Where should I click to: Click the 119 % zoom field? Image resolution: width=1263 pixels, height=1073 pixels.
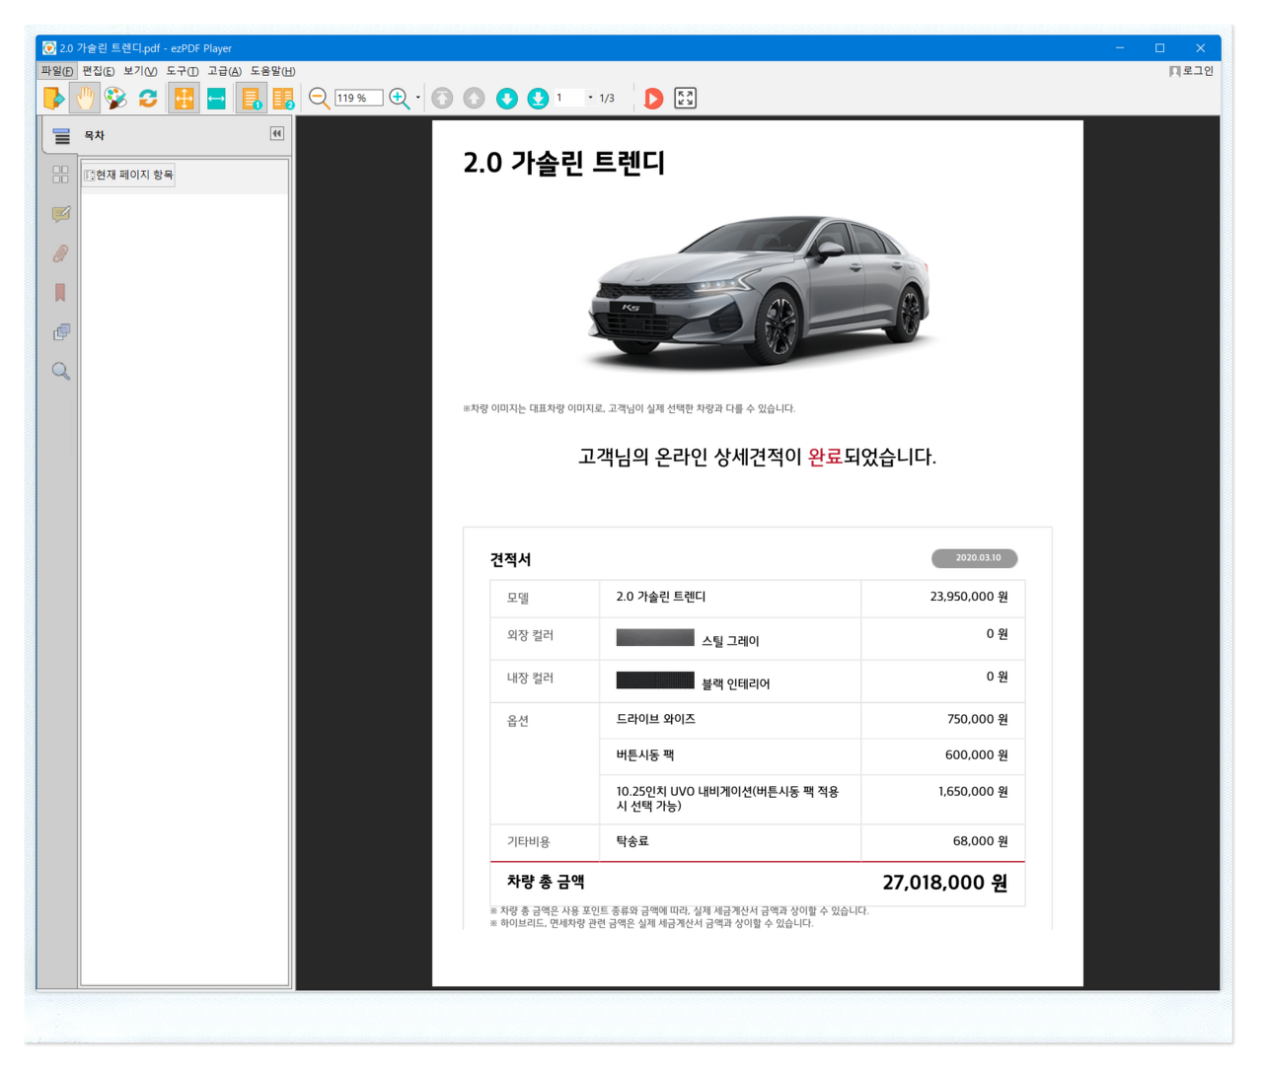tap(358, 98)
